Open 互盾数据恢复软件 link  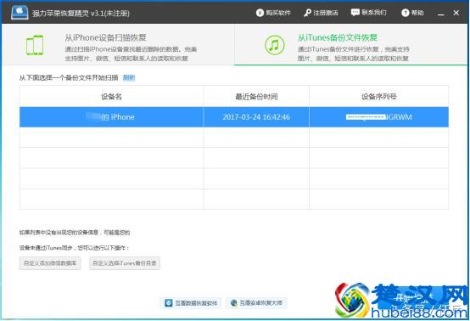[191, 303]
